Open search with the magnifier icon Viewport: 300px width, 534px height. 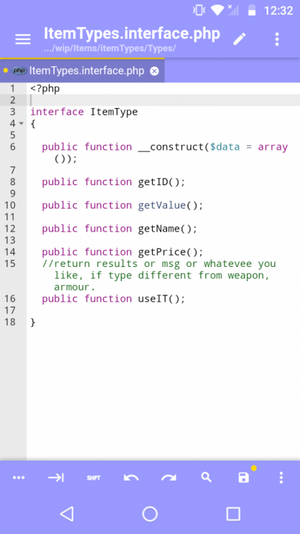coord(206,478)
